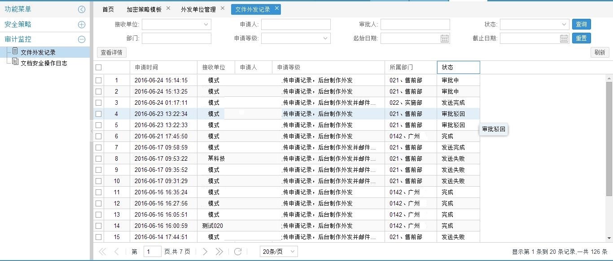This screenshot has height=261, width=613.
Task: Tick the checkbox beside 某科技 record
Action: (x=98, y=158)
